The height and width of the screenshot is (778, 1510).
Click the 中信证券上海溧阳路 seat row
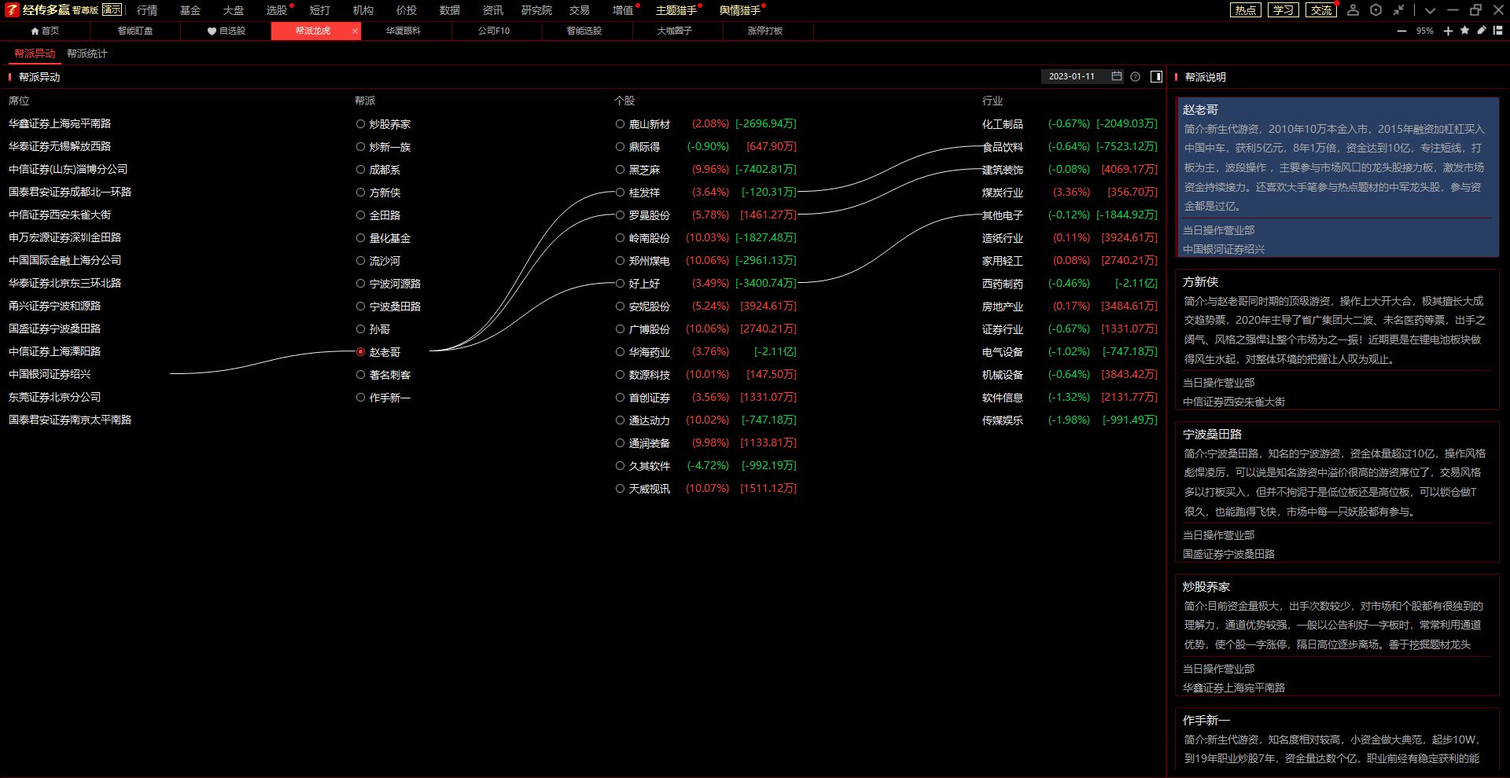54,352
